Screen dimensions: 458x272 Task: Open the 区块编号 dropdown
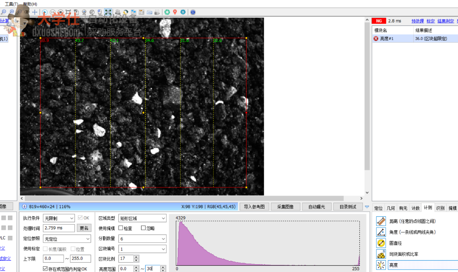coord(143,249)
